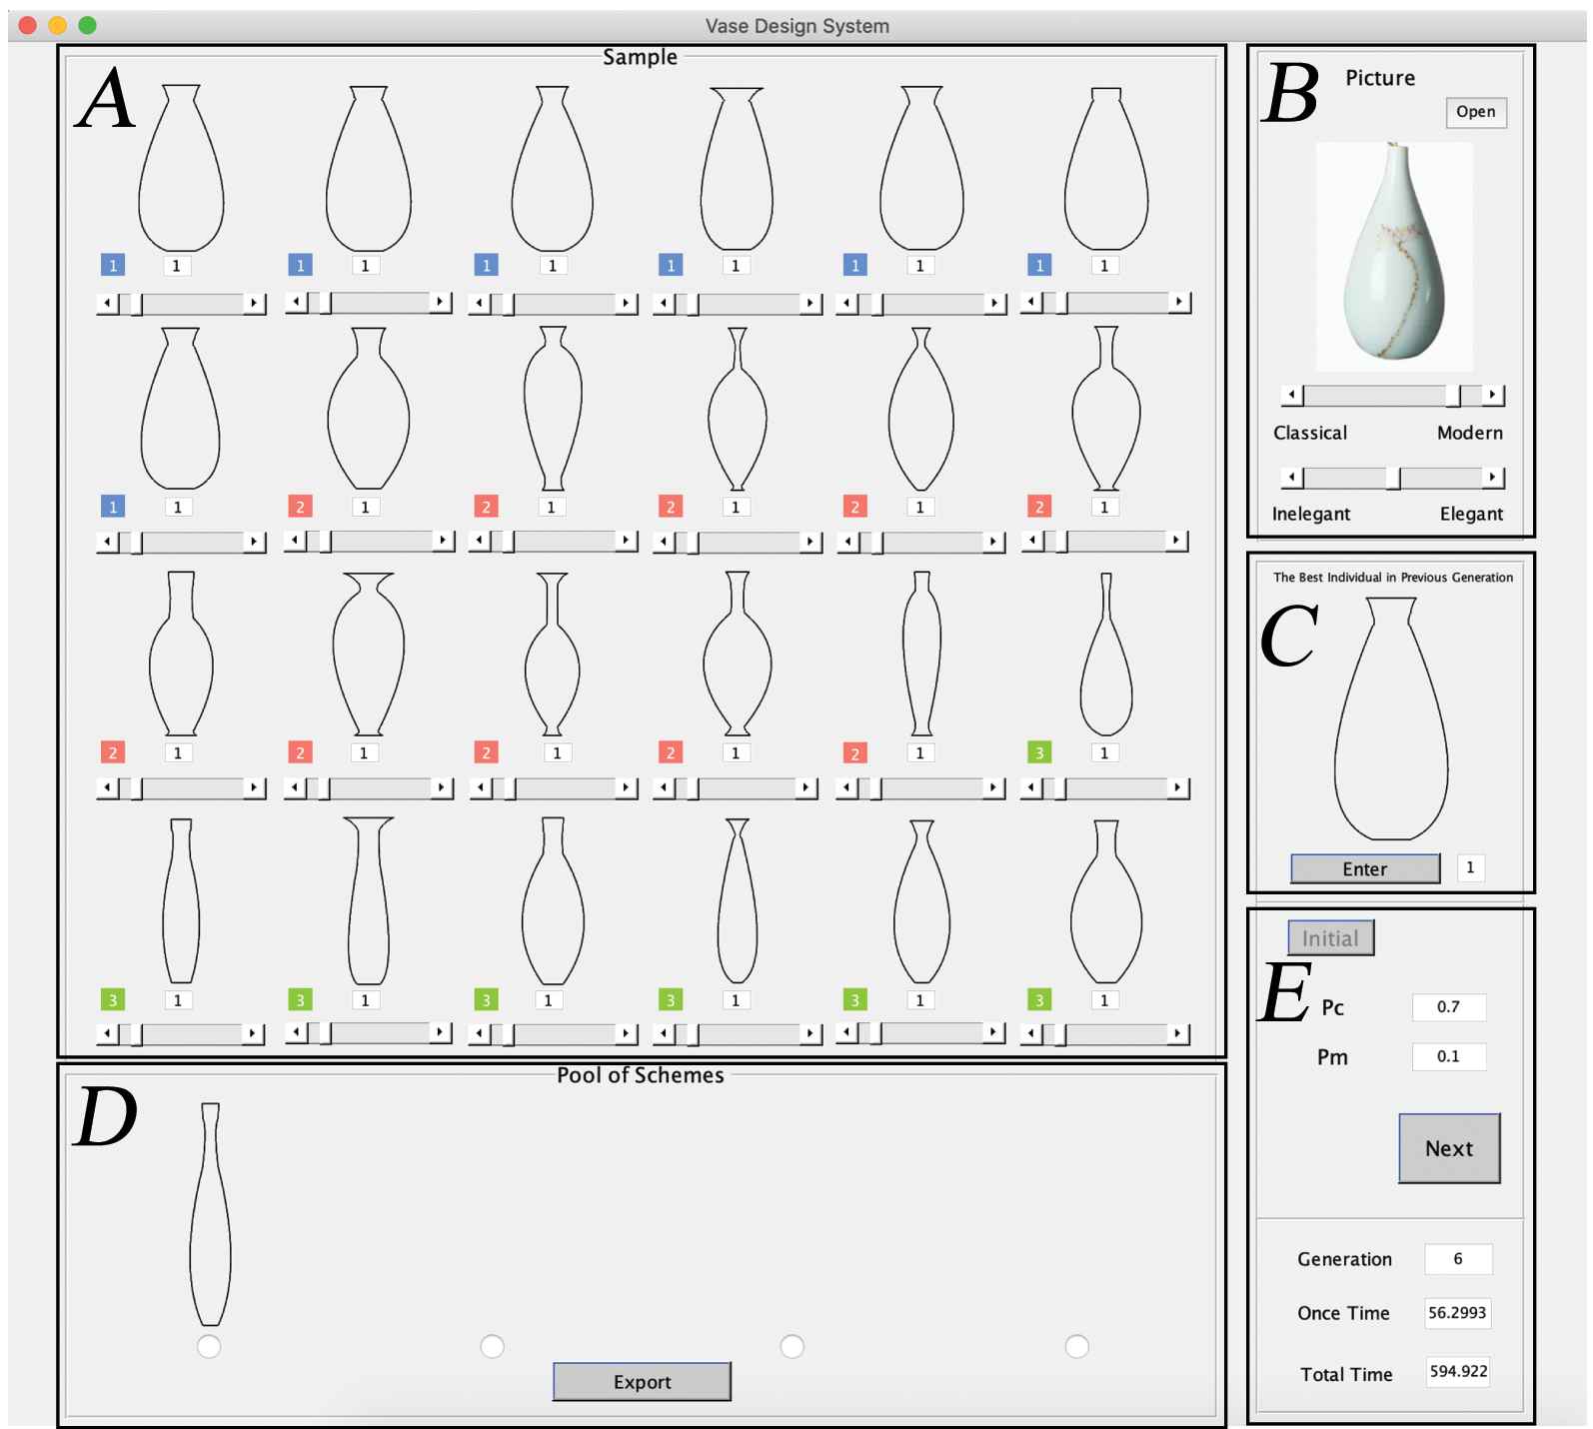Viewport: 1593px width, 1429px height.
Task: Select the second radio button in Pool of Schemes
Action: [493, 1347]
